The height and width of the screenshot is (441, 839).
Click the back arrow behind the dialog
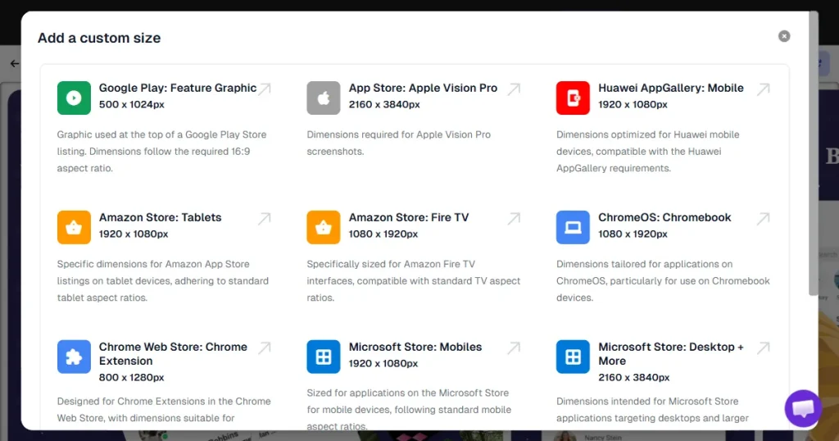(15, 64)
